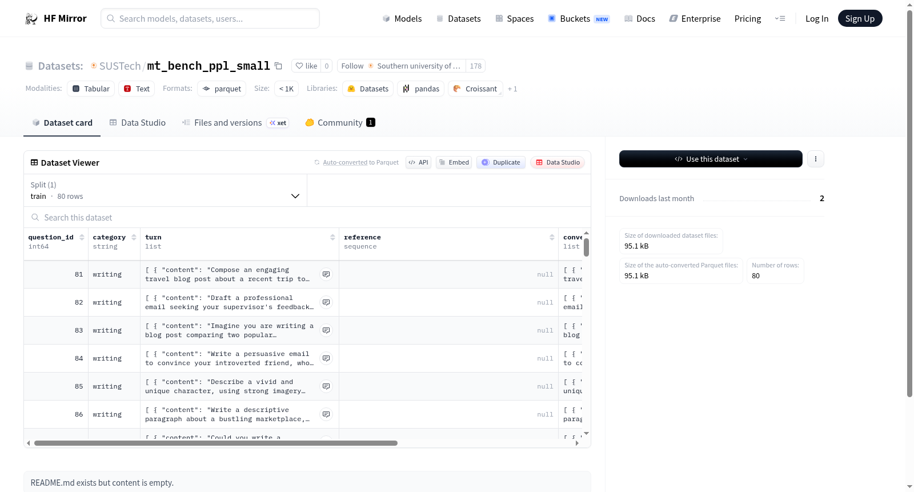Screen dimensions: 914x492
Task: Follow Southern university organization
Action: tap(402, 66)
